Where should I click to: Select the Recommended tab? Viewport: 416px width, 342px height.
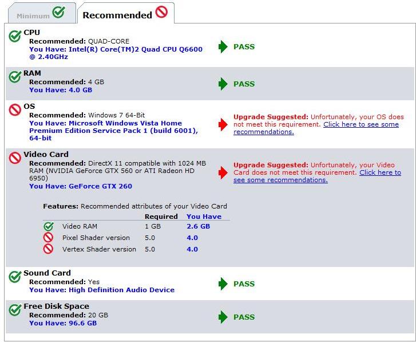126,13
